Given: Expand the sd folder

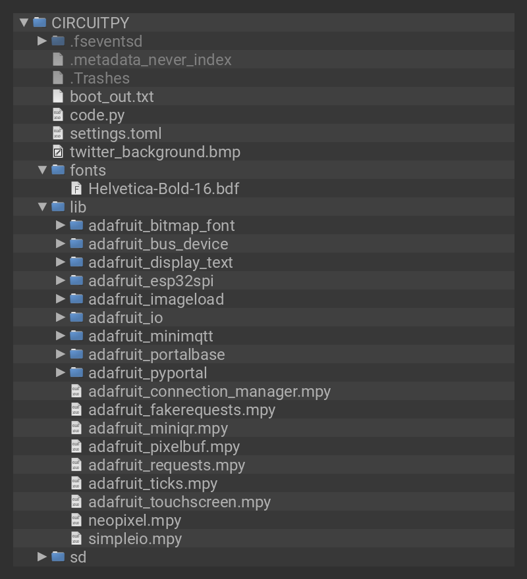Looking at the screenshot, I should (x=42, y=557).
